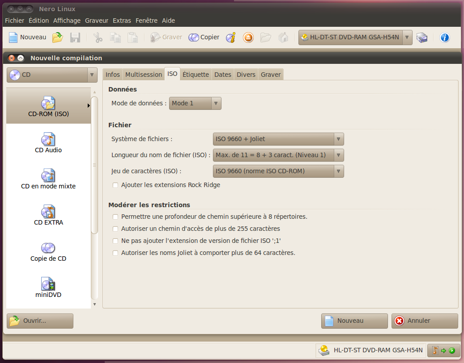Open the disc info icon
The image size is (464, 363).
coord(231,38)
